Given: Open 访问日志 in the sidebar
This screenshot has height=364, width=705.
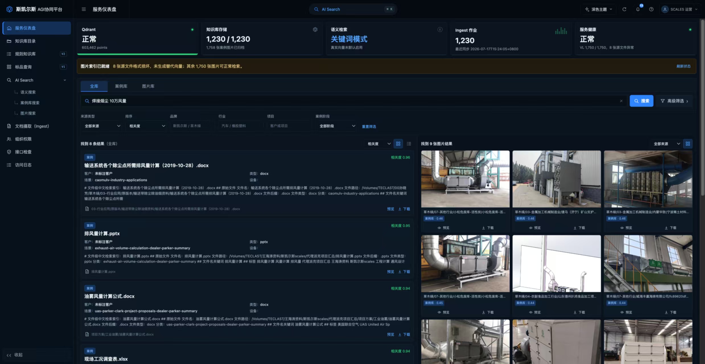Looking at the screenshot, I should click(x=36, y=165).
